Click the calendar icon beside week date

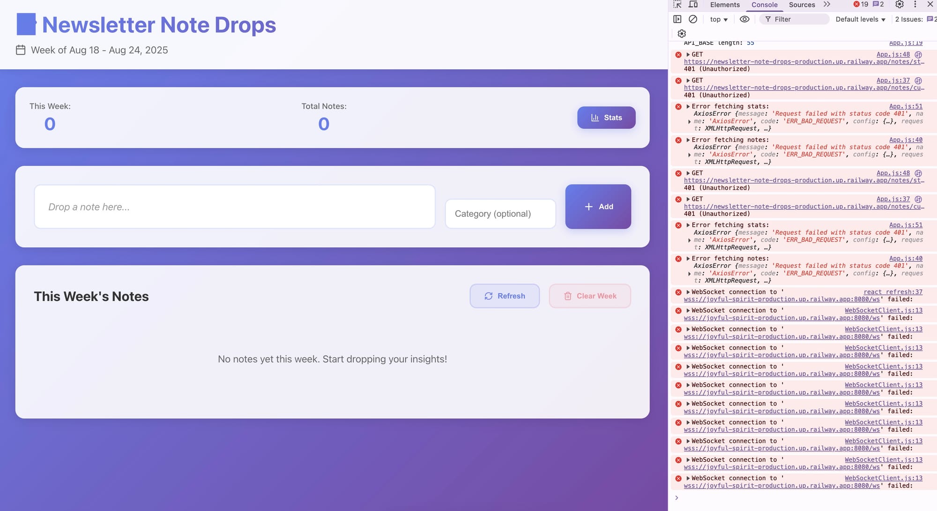coord(21,50)
